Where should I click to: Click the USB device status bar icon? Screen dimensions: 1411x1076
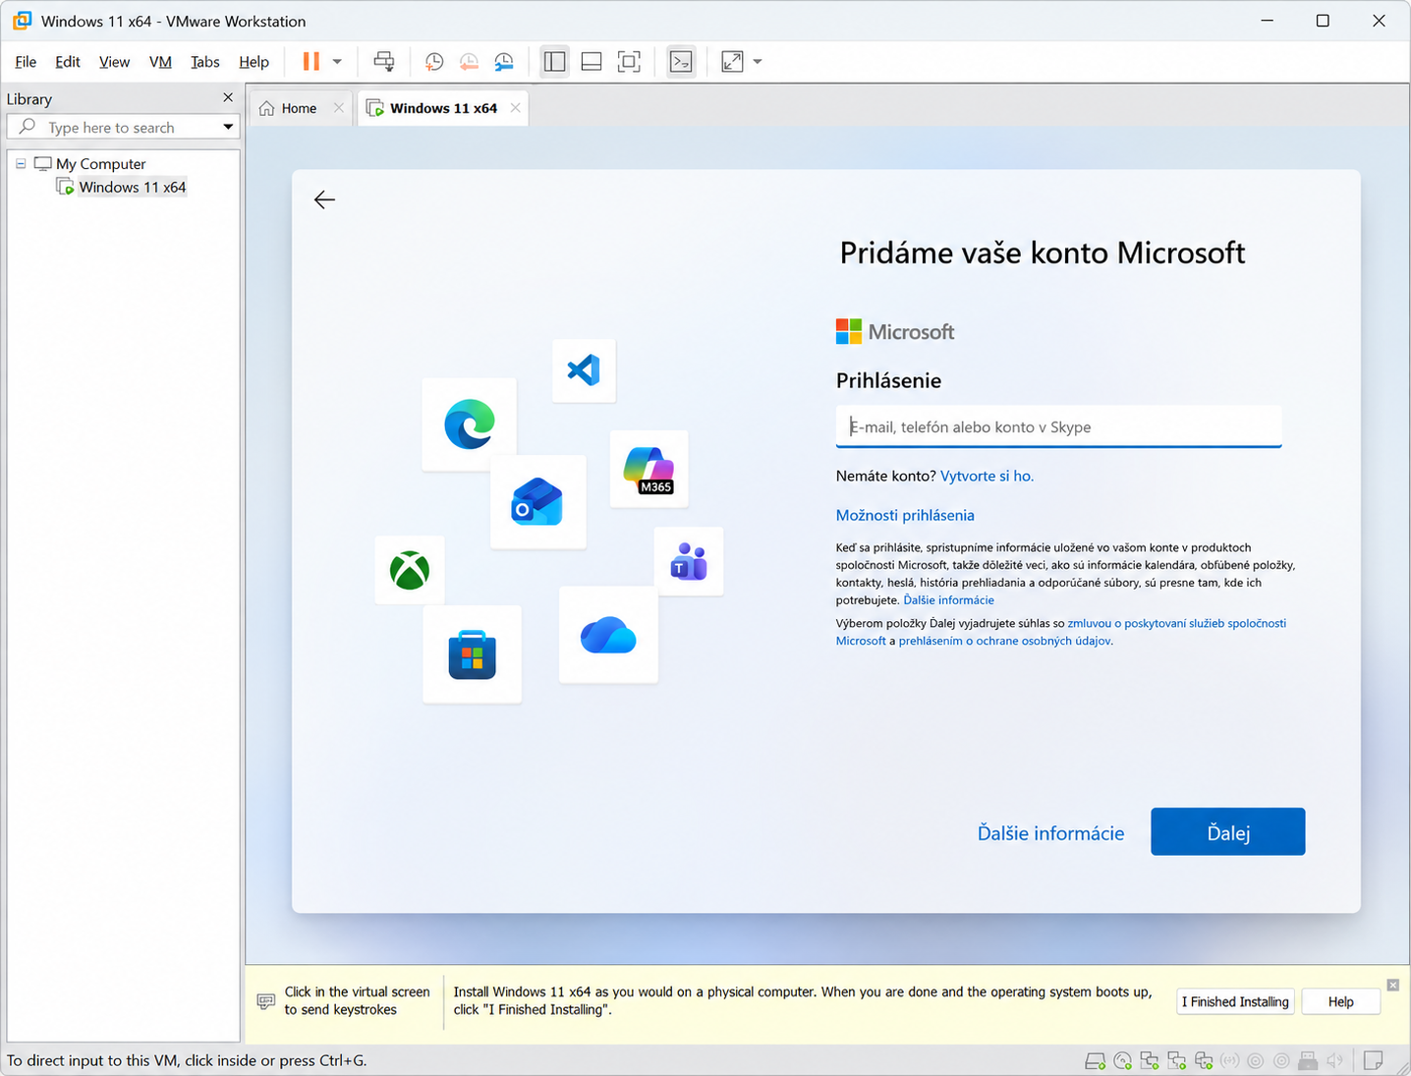(x=1308, y=1060)
